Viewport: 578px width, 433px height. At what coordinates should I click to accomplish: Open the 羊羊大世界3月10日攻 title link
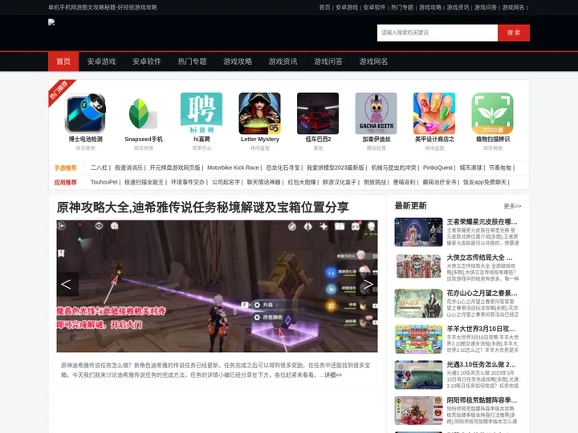click(481, 329)
